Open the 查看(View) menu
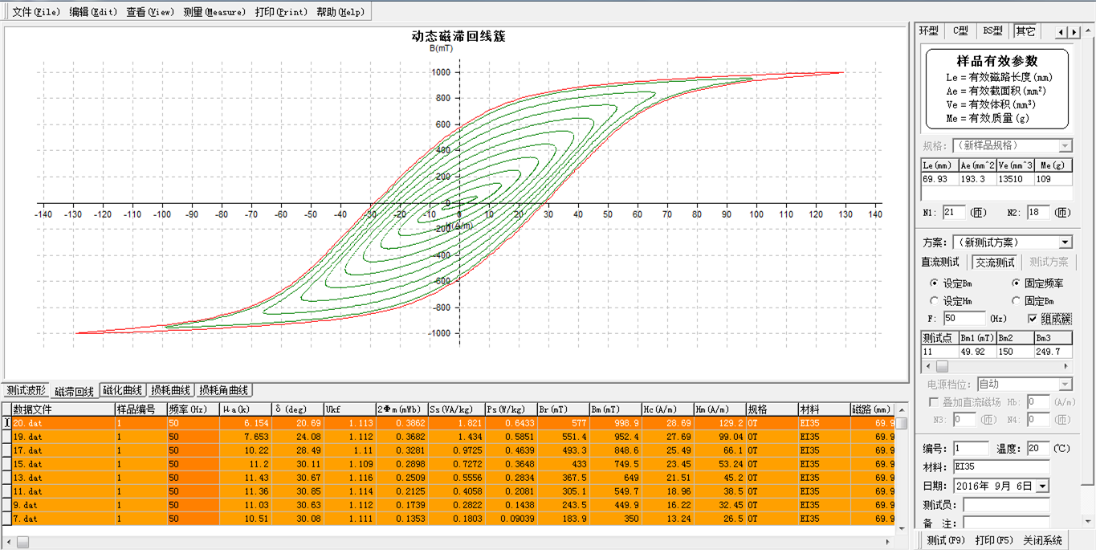Image resolution: width=1096 pixels, height=550 pixels. point(150,12)
